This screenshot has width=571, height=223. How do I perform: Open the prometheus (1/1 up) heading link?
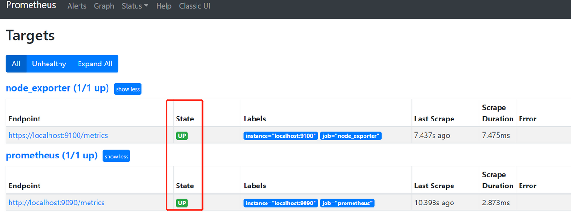[51, 156]
